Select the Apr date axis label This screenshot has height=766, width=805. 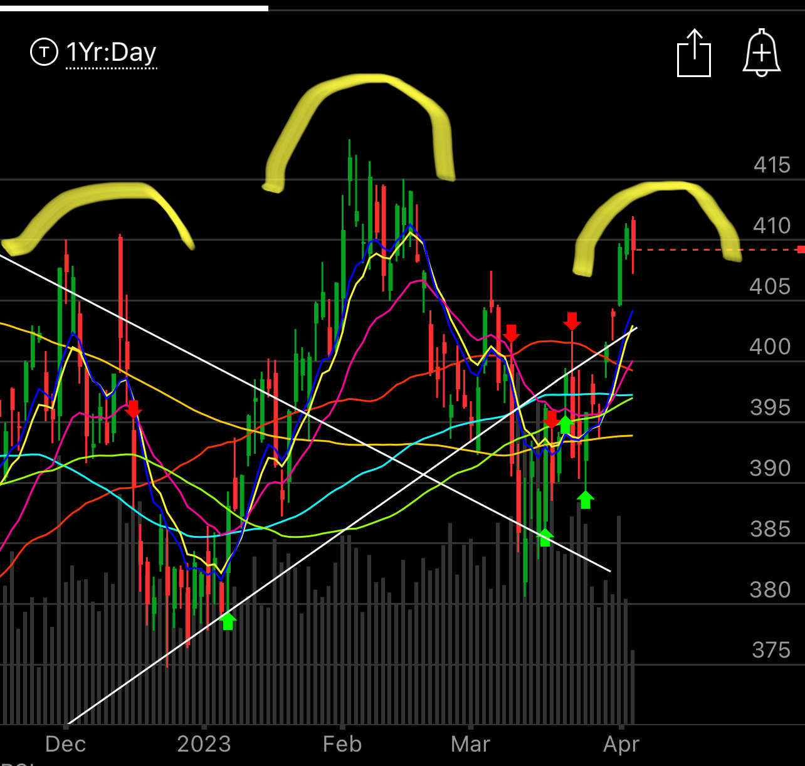click(621, 744)
